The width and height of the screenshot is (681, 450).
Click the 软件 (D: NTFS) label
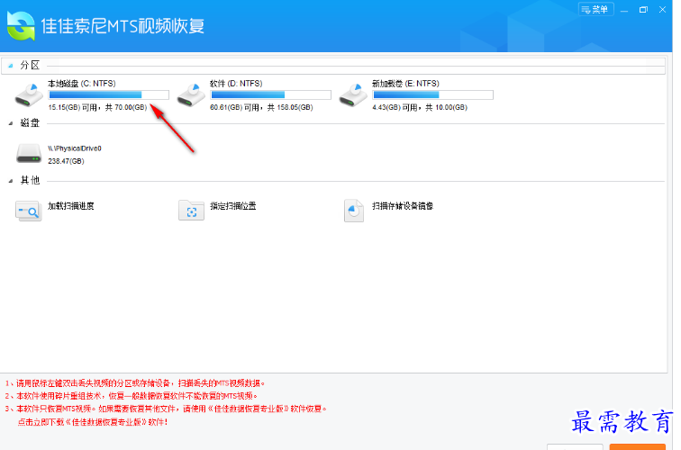click(236, 84)
